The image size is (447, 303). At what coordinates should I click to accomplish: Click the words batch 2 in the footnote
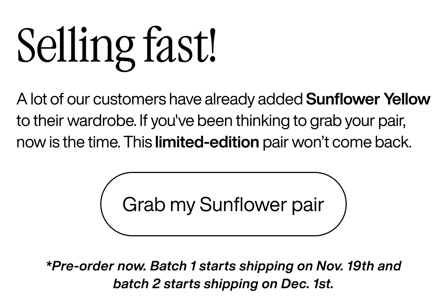coord(138,284)
